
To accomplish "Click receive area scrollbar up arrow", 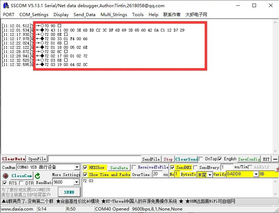I will click(x=275, y=22).
